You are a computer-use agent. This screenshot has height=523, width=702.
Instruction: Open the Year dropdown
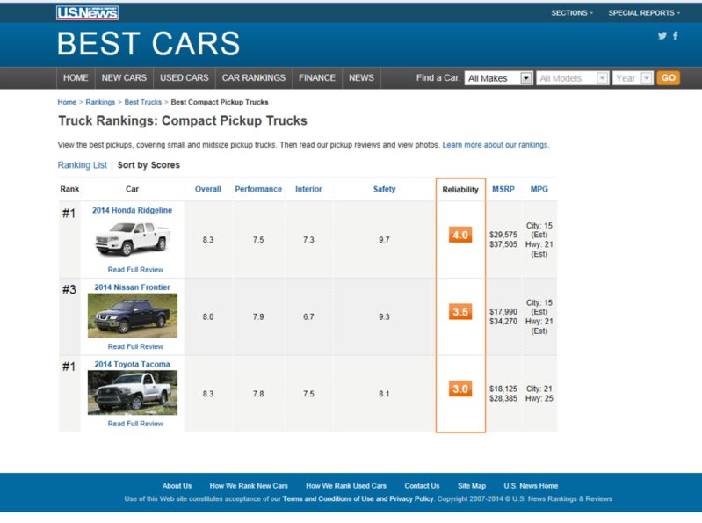pos(633,78)
